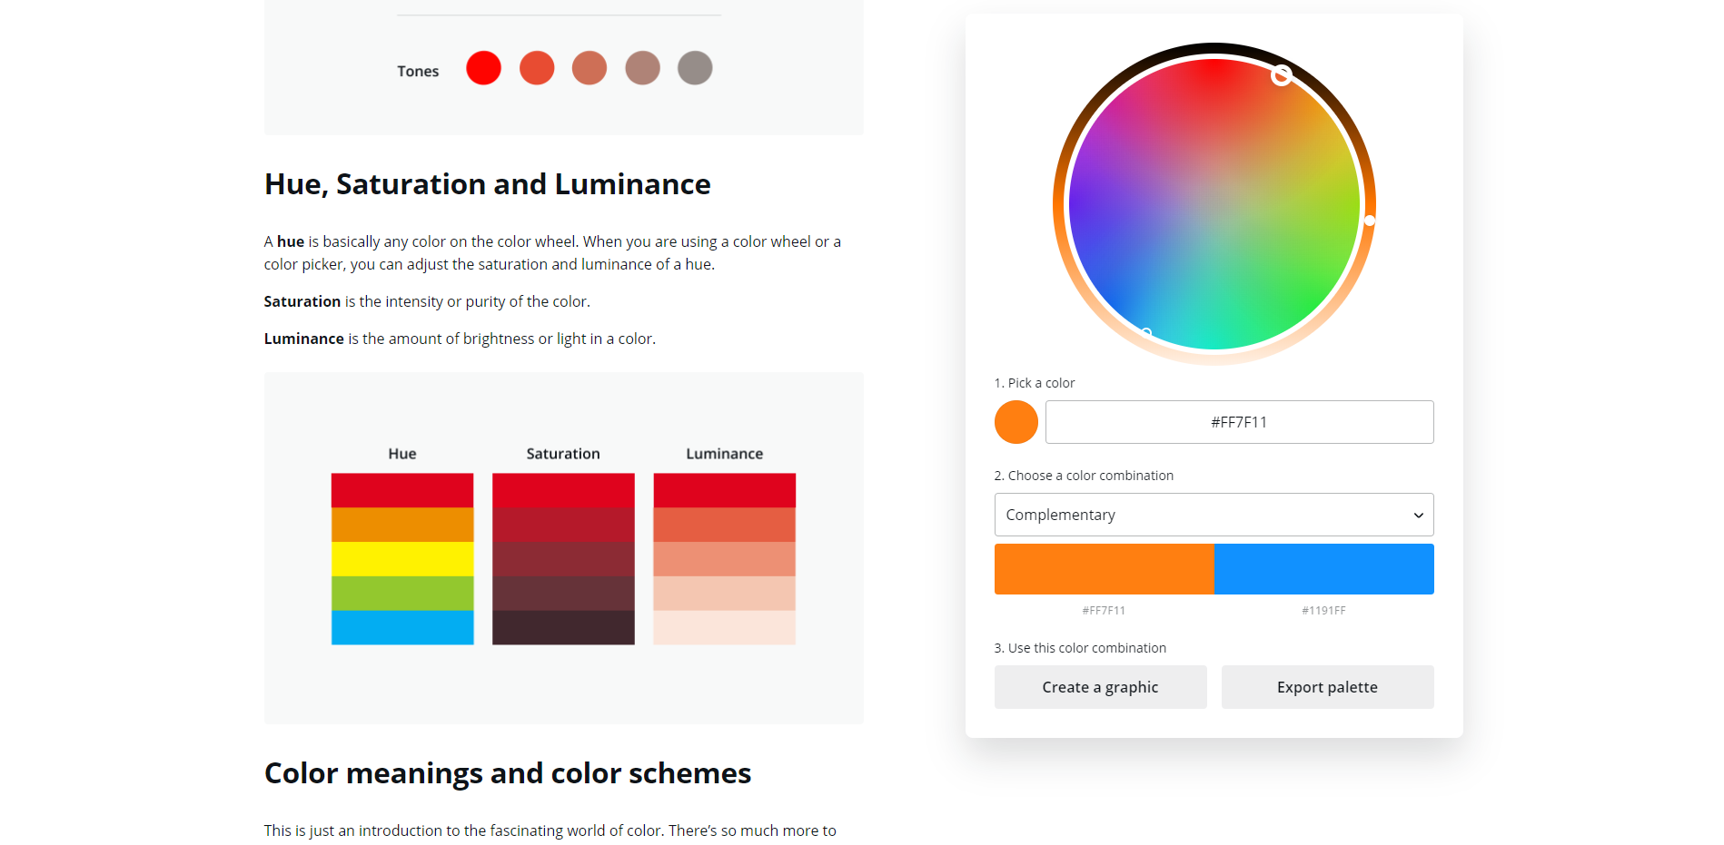The height and width of the screenshot is (845, 1724).
Task: Click the center of the color wheel
Action: pos(1214,204)
